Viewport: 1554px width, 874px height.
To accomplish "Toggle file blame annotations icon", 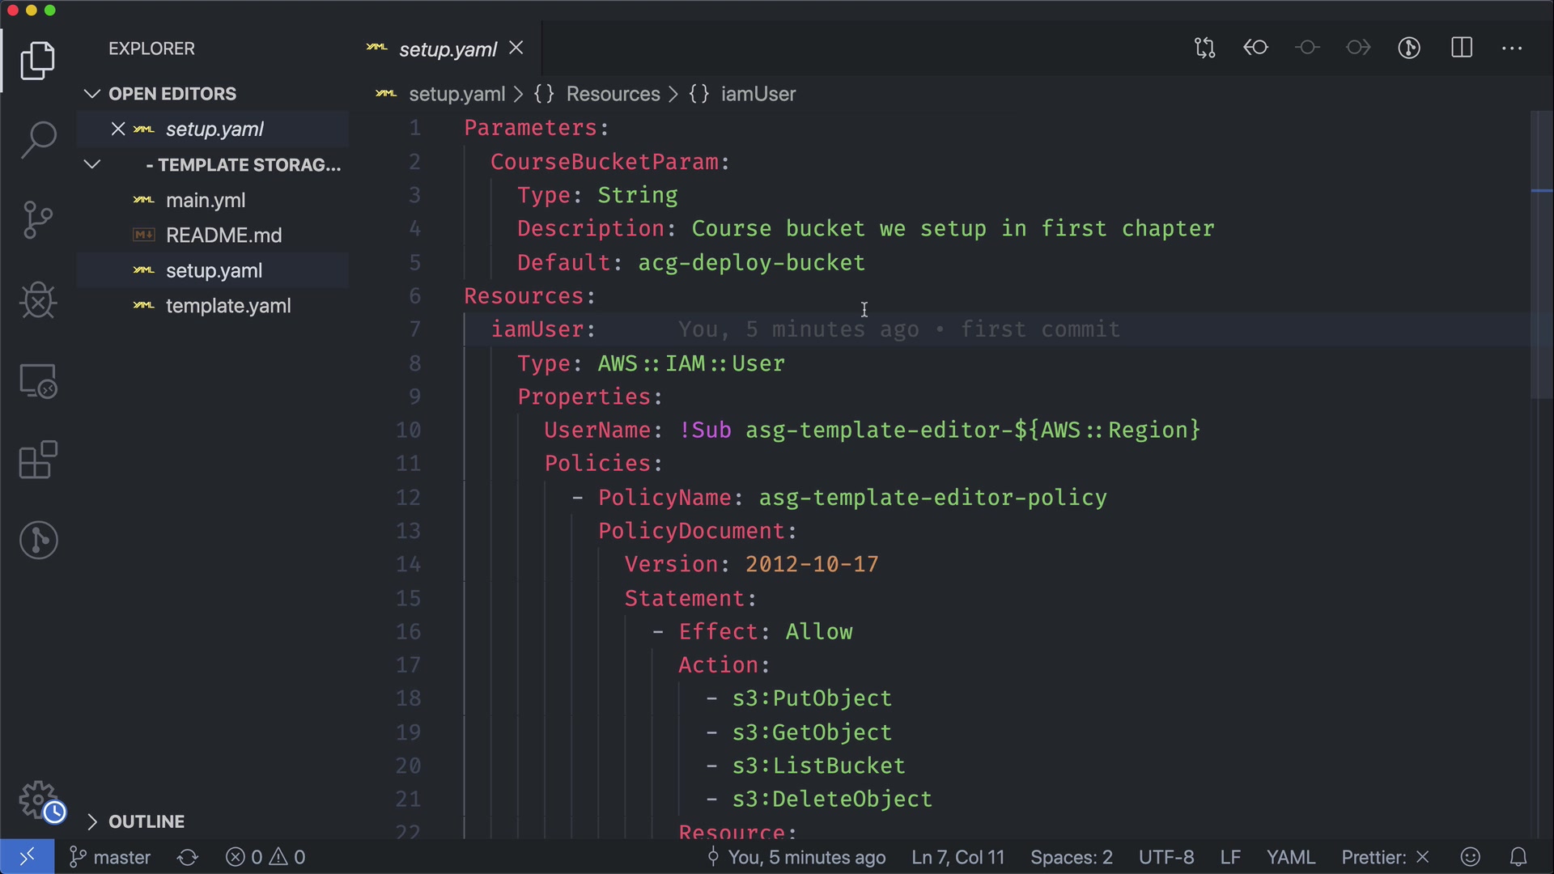I will point(1409,48).
